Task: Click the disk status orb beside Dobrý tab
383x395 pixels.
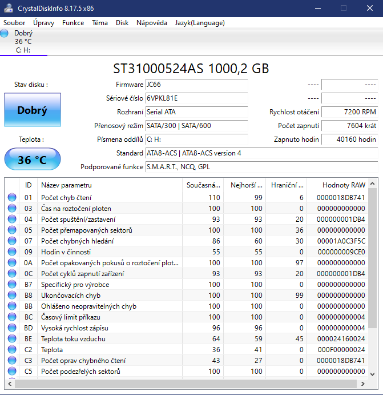Action: 4,33
